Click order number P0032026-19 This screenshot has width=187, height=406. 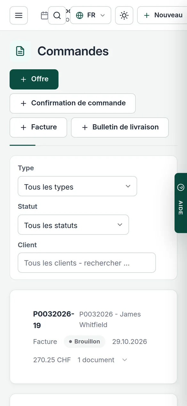54,320
